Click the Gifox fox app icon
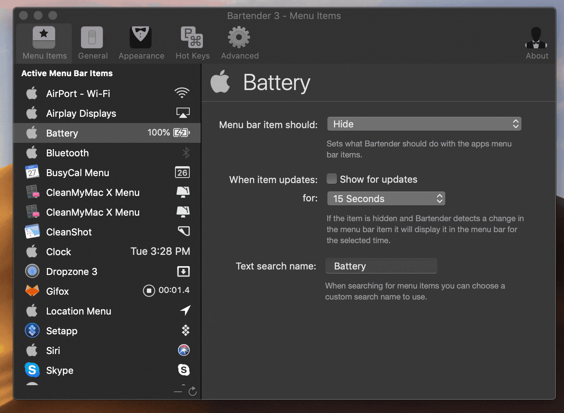Viewport: 564px width, 413px height. point(32,291)
